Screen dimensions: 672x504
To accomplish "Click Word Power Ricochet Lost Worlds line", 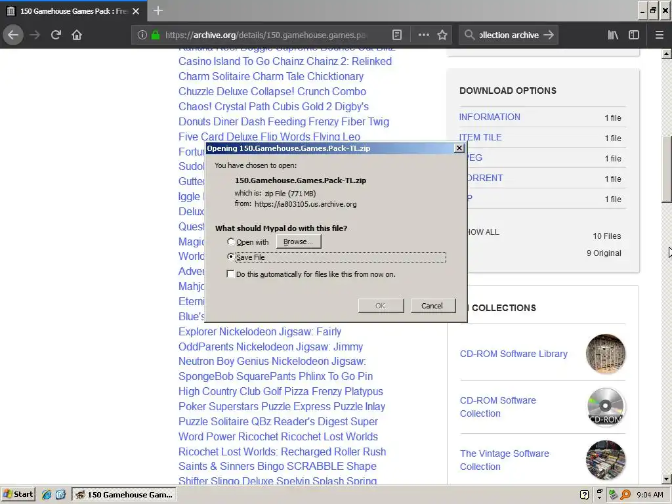I will click(x=278, y=436).
